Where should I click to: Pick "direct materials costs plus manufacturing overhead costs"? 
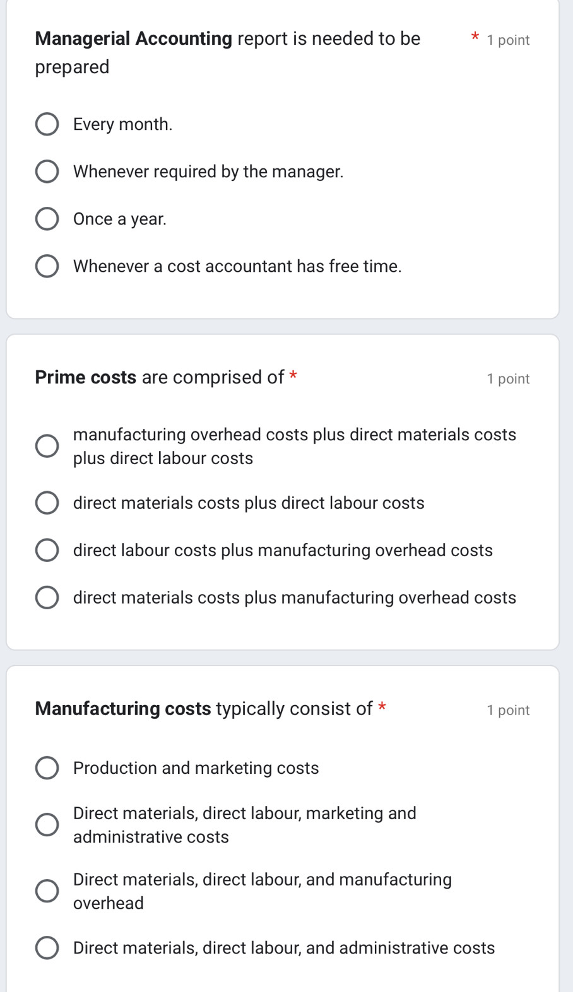(x=47, y=597)
